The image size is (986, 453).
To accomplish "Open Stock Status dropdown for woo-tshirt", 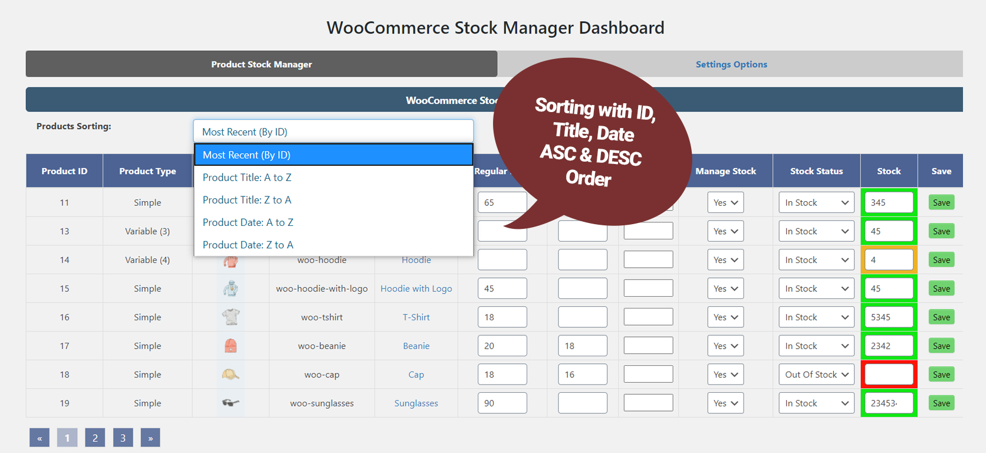I will pyautogui.click(x=816, y=317).
